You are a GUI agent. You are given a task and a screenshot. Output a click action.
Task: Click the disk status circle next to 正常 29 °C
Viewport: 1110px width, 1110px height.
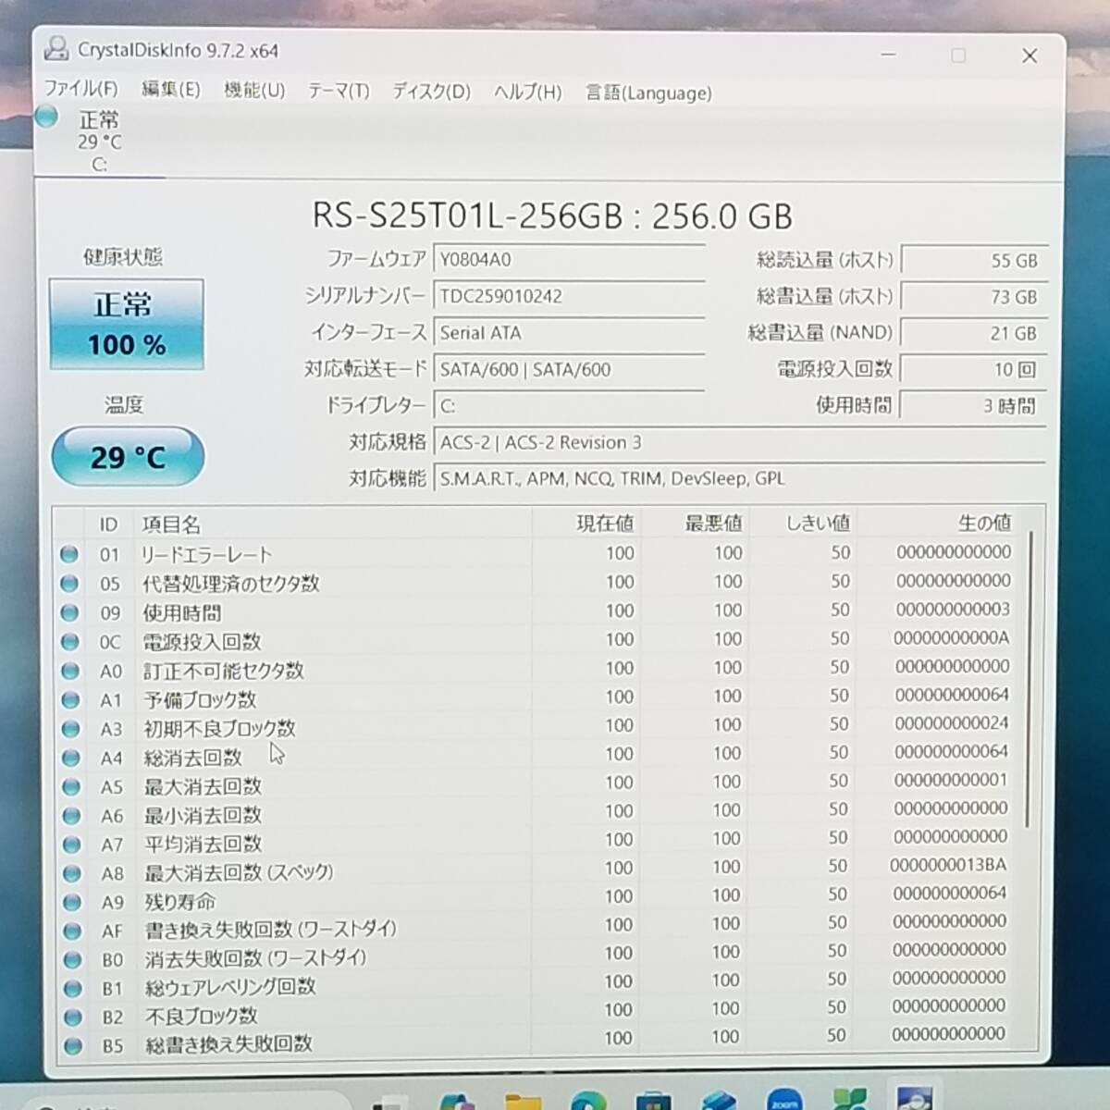point(46,117)
